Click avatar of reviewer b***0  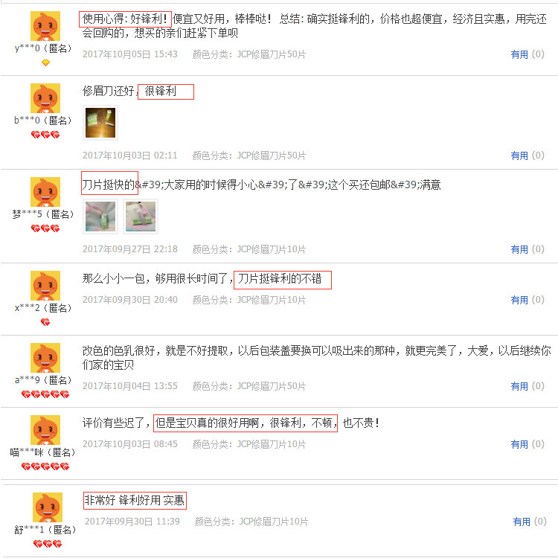45,98
